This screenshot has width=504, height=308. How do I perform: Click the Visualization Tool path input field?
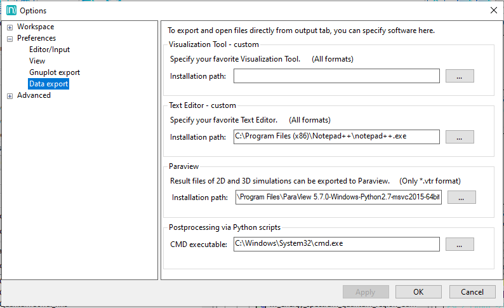coord(336,76)
